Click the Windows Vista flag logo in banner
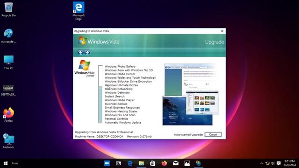Screen dimensions: 299x168 82,41
